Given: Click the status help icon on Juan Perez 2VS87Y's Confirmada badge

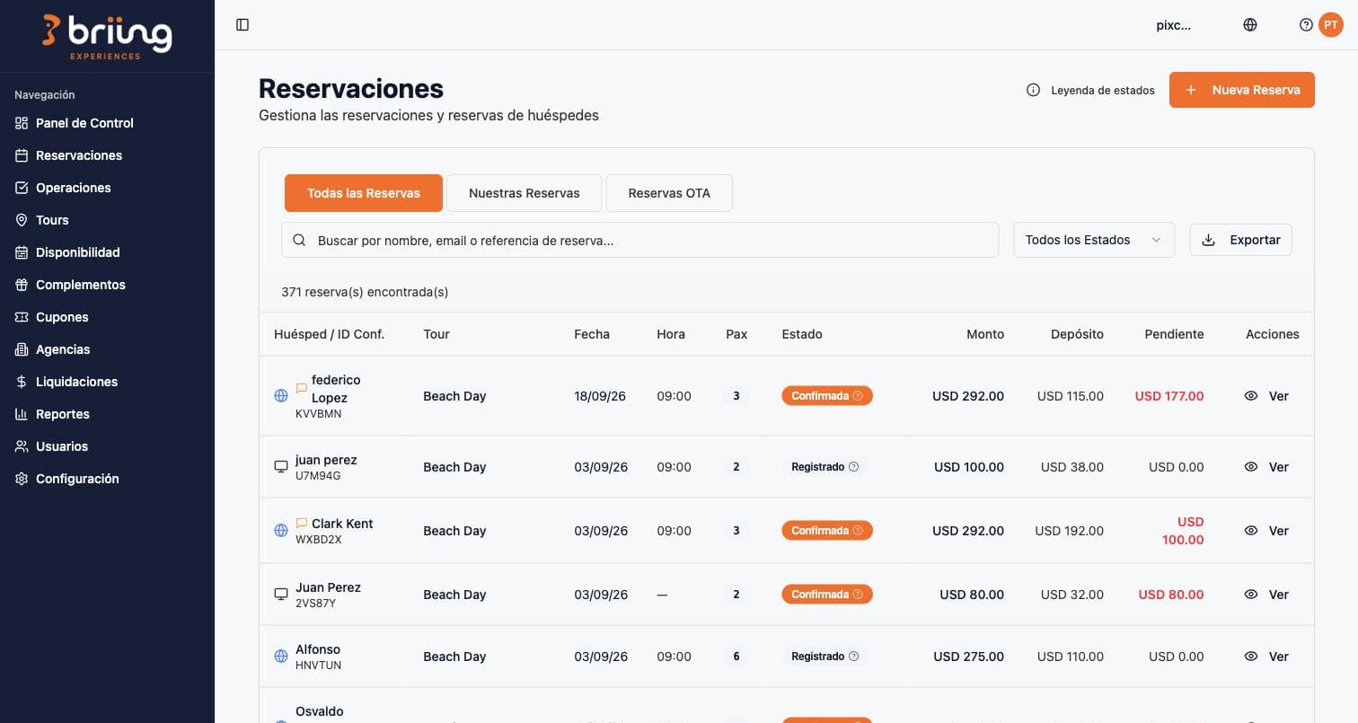Looking at the screenshot, I should point(858,595).
